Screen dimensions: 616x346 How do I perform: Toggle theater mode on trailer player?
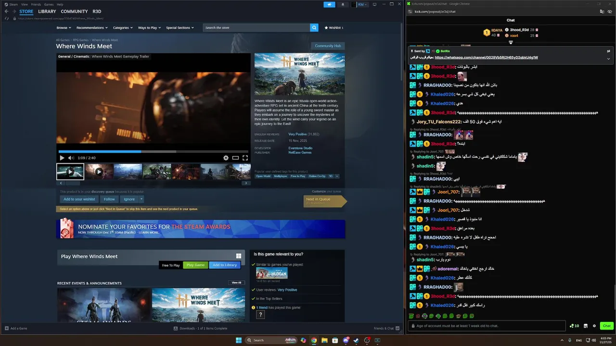[x=235, y=158]
